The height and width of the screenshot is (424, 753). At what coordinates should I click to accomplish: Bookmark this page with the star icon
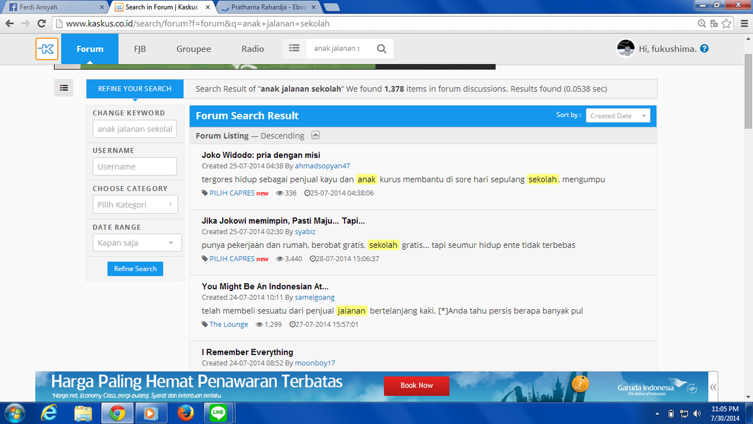727,24
